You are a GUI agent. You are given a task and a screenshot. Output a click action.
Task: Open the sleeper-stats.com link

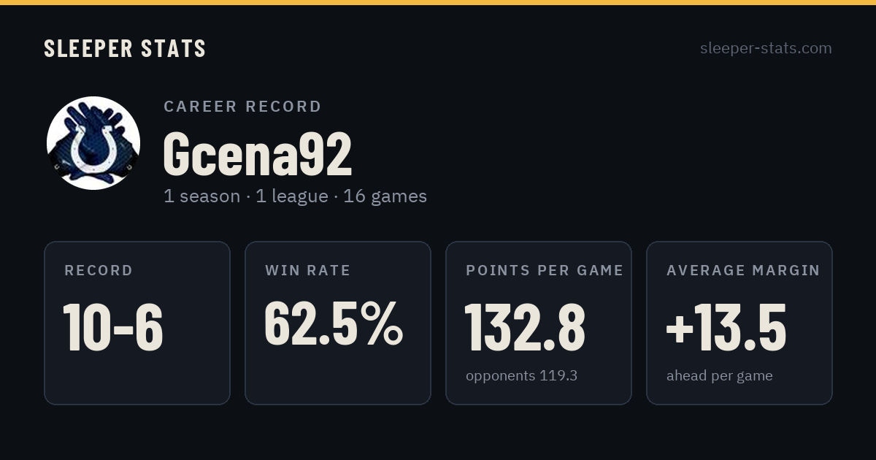(x=766, y=48)
